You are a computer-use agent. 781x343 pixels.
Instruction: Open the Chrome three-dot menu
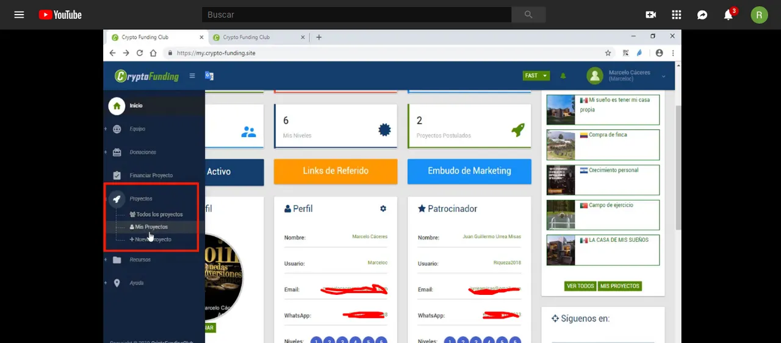click(x=673, y=53)
